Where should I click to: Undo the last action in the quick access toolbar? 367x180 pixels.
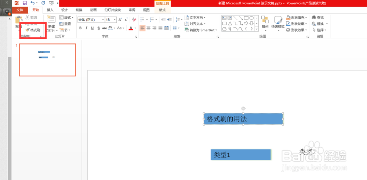(x=33, y=3)
